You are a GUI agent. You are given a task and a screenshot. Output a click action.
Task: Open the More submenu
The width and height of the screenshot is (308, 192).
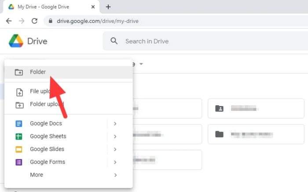click(69, 175)
